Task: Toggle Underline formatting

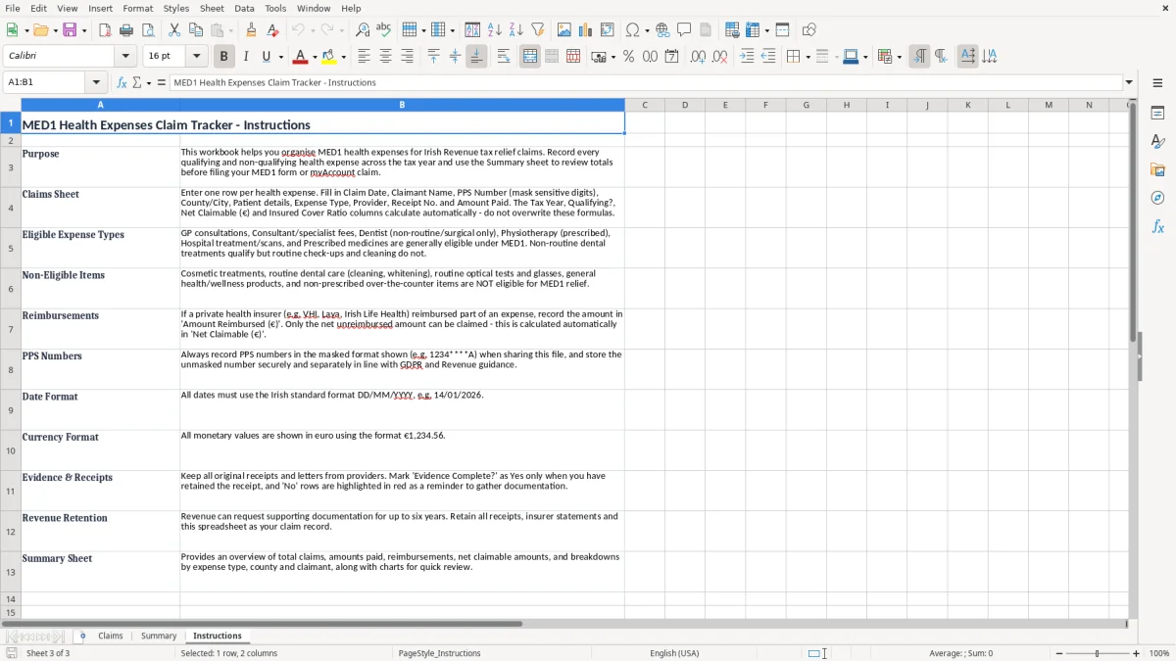Action: (x=266, y=57)
